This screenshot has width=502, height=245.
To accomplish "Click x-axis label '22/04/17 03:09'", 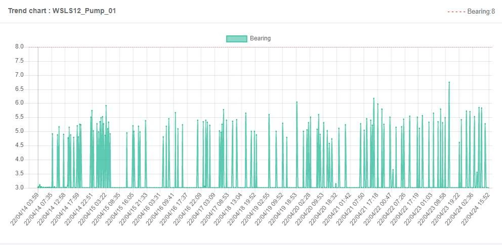I will coord(201,209).
